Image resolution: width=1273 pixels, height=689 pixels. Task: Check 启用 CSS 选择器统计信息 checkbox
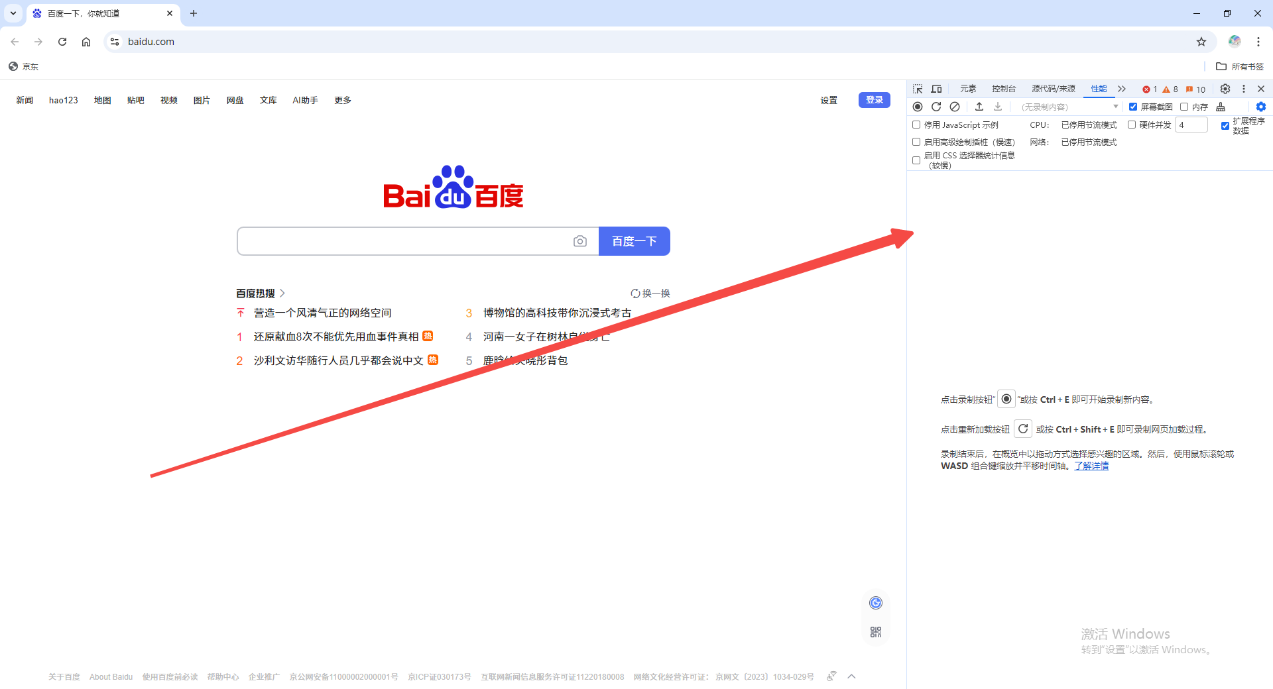916,160
